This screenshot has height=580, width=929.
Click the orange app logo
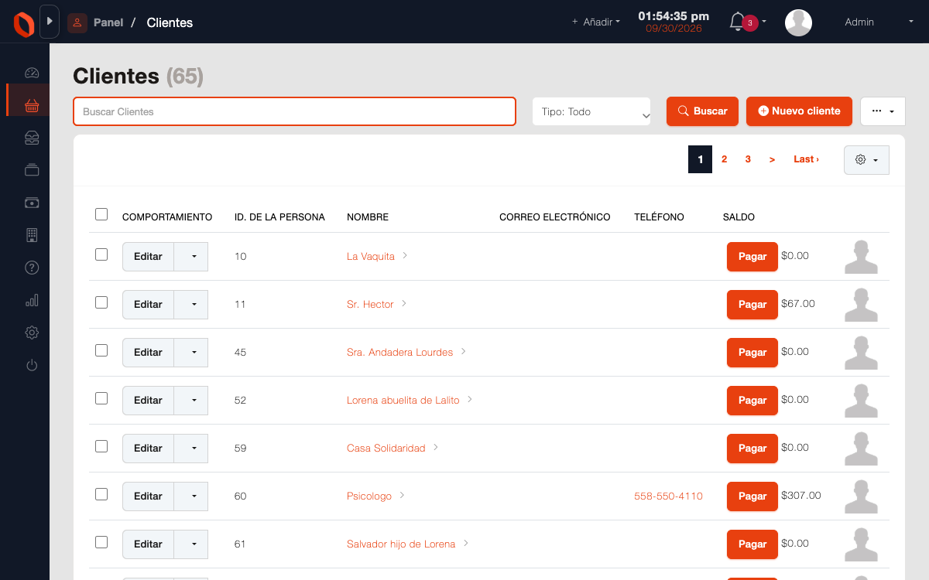24,23
